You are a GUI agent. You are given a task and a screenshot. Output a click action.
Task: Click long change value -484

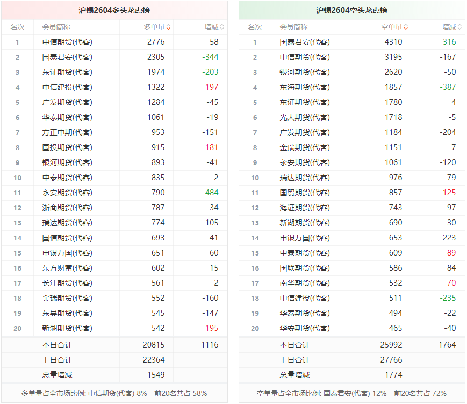[x=210, y=193]
